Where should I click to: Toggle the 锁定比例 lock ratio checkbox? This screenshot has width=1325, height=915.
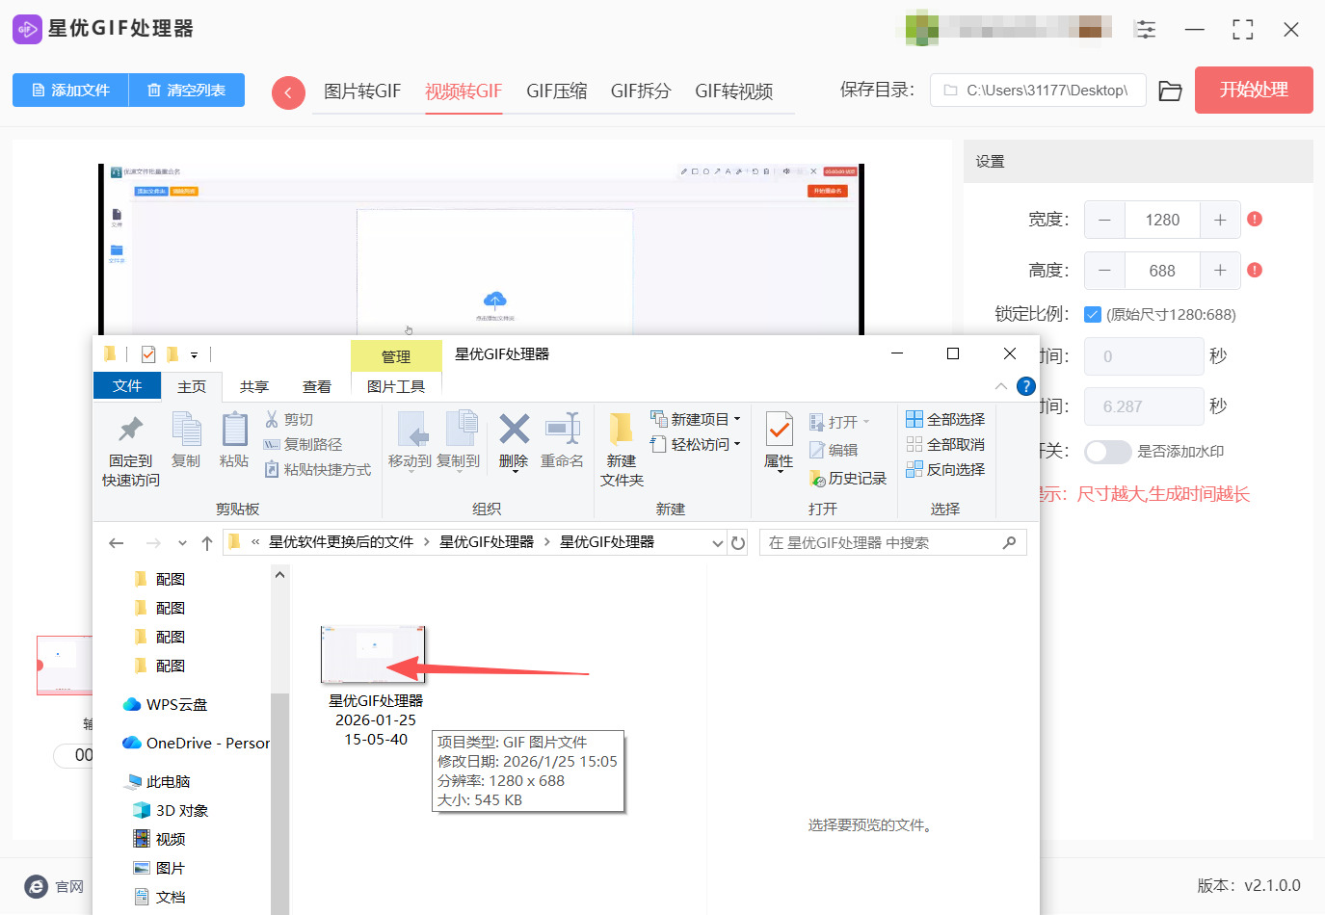[1093, 314]
